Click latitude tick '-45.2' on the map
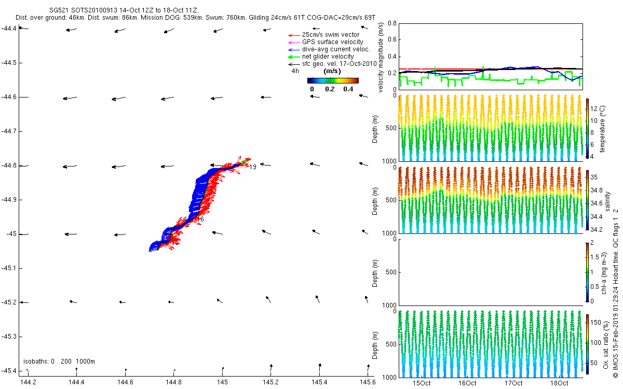Image resolution: width=623 pixels, height=389 pixels. [x=9, y=302]
